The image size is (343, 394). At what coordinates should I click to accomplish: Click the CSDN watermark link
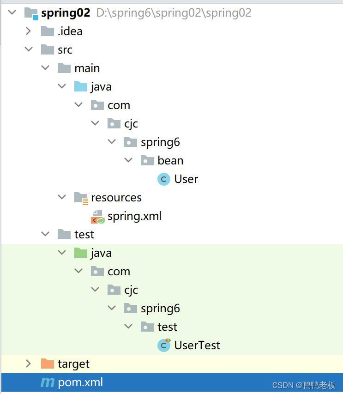pyautogui.click(x=305, y=385)
